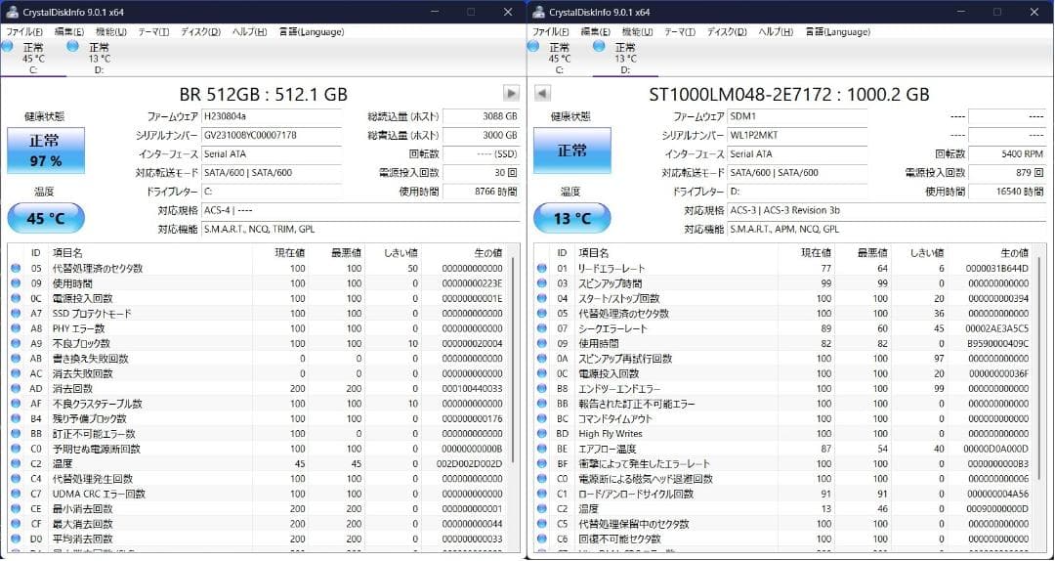Click the 8766 時間 power-on hours value
Image resolution: width=1055 pixels, height=561 pixels.
pos(481,192)
